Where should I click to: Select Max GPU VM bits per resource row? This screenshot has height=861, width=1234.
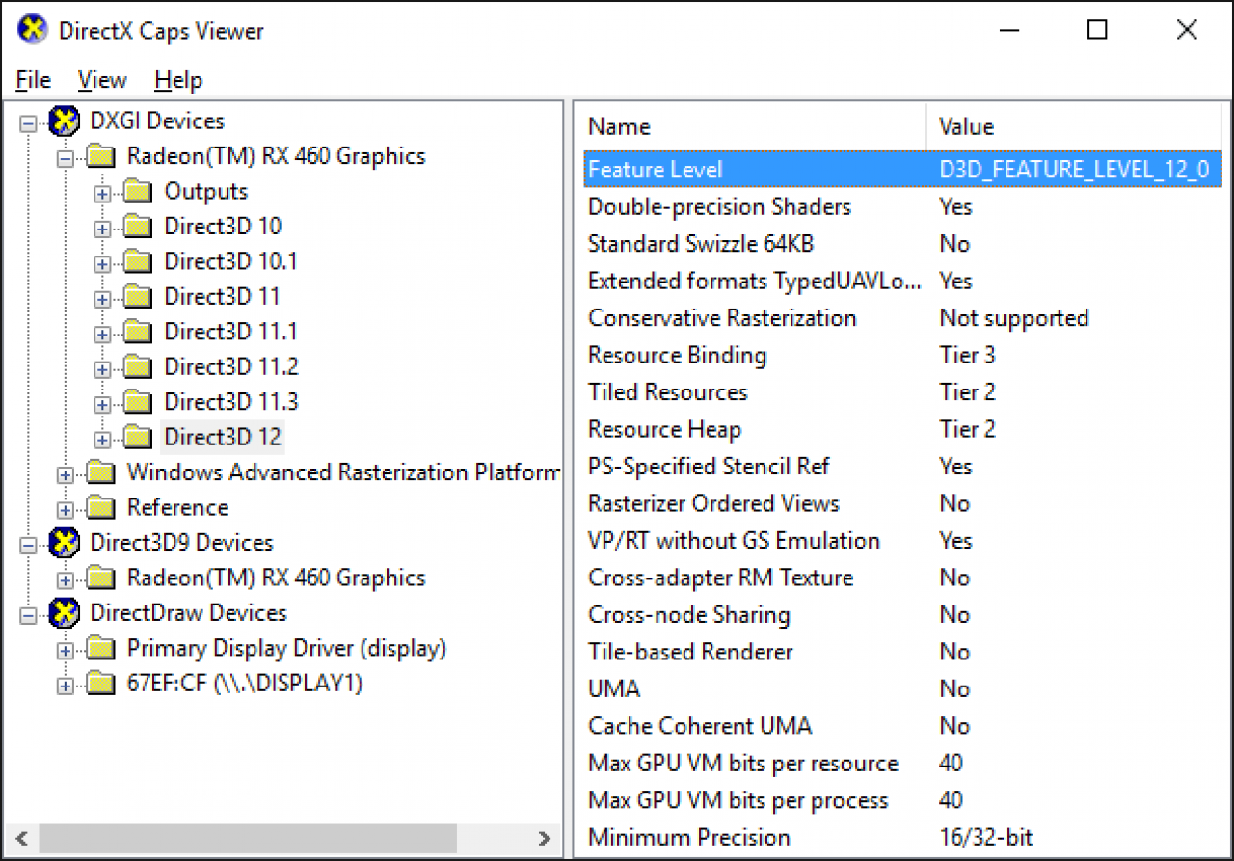[x=903, y=764]
